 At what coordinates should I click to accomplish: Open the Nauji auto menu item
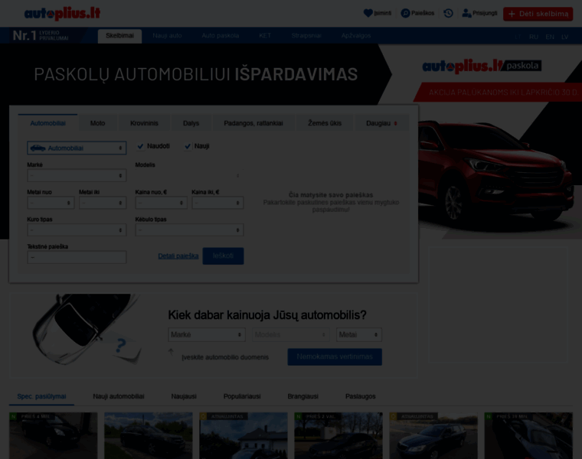167,36
